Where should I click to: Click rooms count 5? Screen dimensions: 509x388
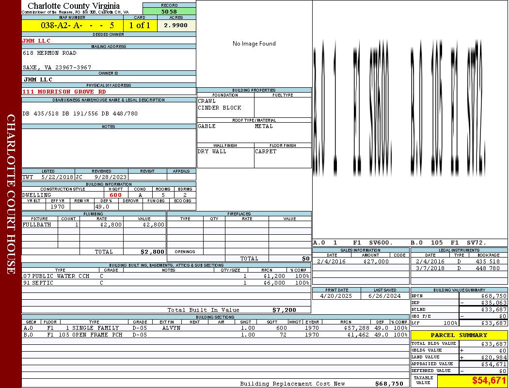[163, 195]
